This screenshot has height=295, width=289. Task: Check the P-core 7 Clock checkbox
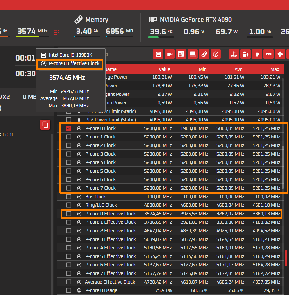pyautogui.click(x=69, y=188)
